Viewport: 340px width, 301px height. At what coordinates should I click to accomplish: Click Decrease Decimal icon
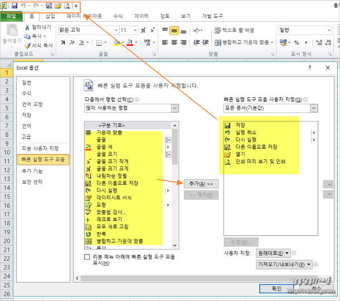328,43
